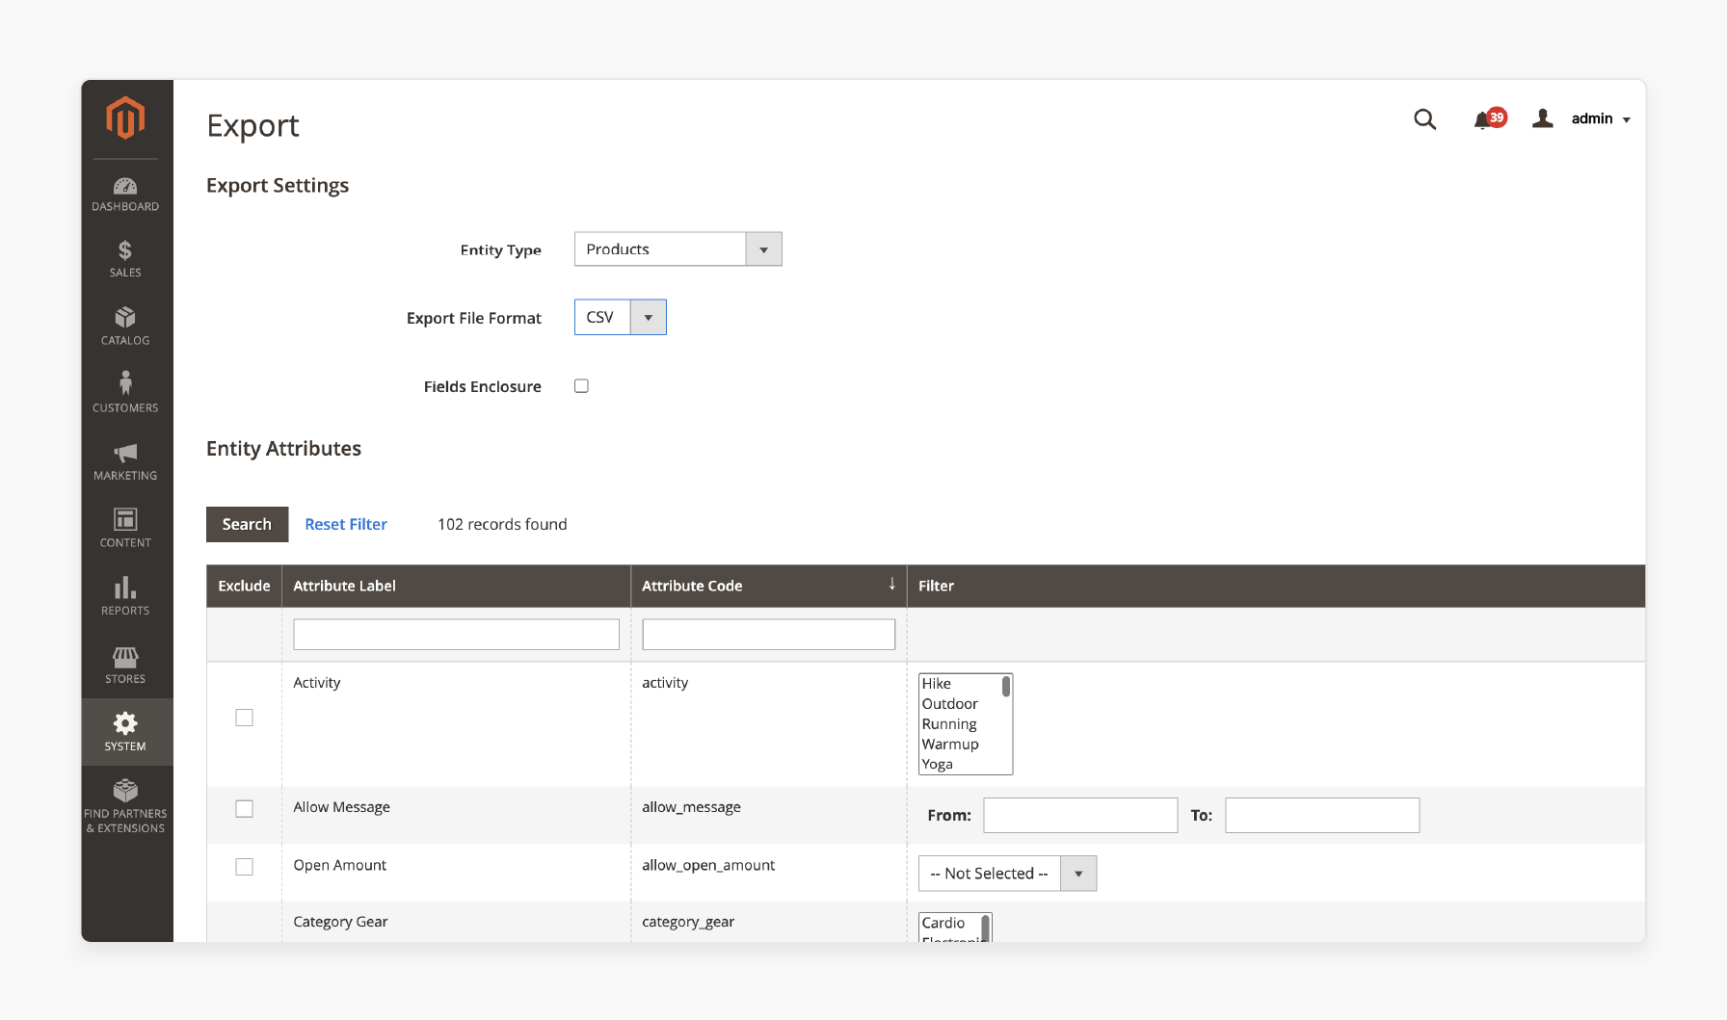Click the search magnifier icon
The height and width of the screenshot is (1020, 1727).
click(x=1424, y=119)
